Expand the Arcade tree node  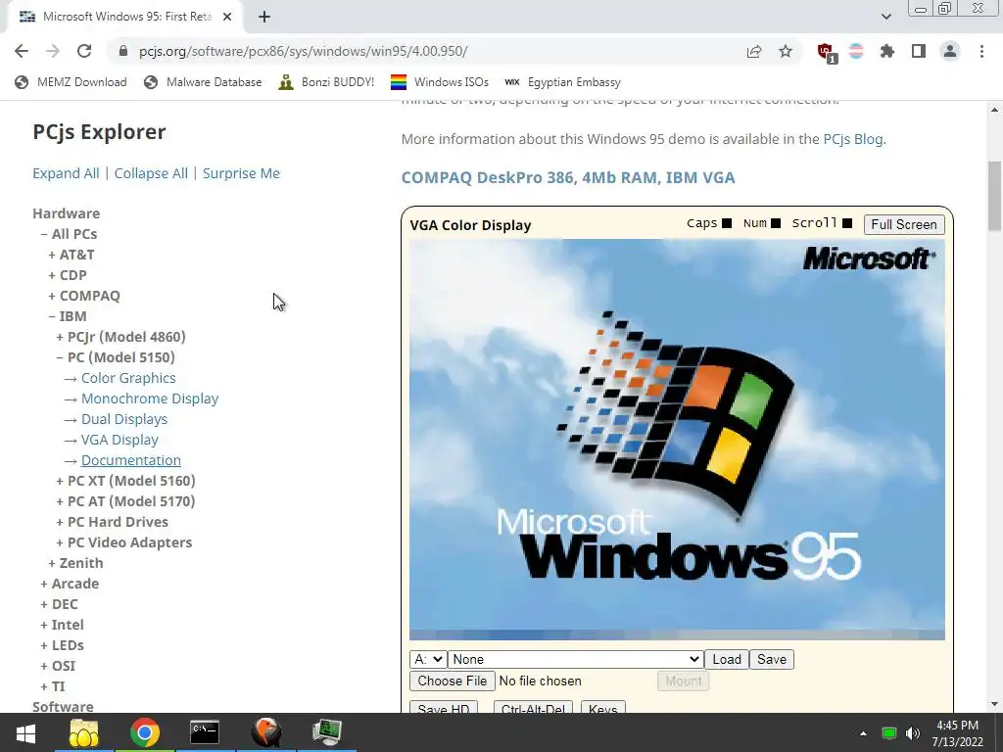click(x=70, y=584)
